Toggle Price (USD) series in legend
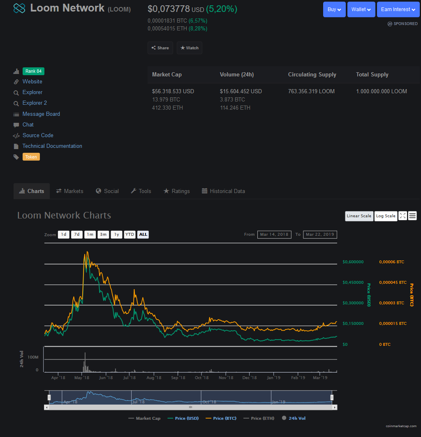The height and width of the screenshot is (437, 421). click(x=183, y=419)
